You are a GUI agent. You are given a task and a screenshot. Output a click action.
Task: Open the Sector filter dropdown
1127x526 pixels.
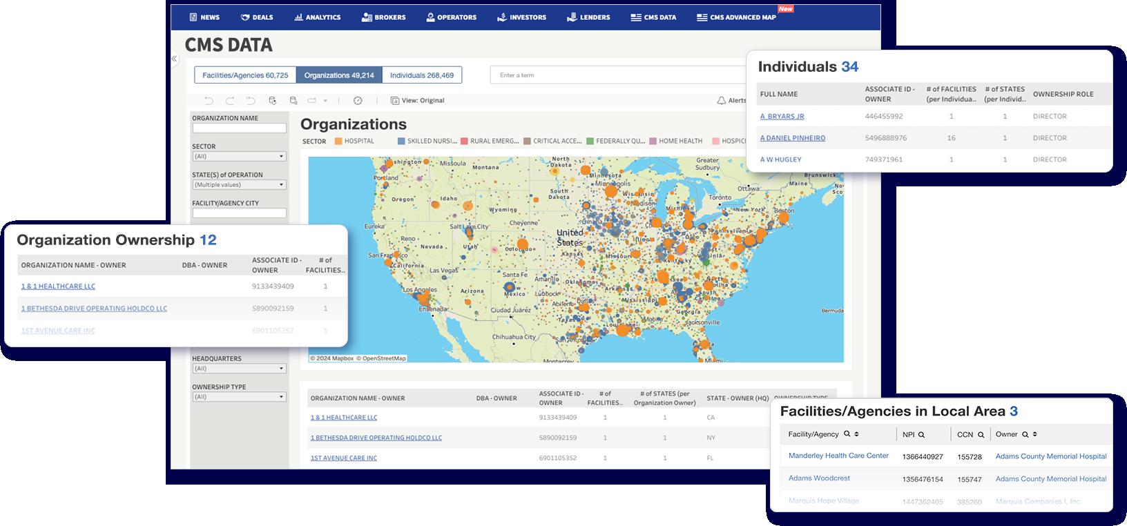[239, 157]
